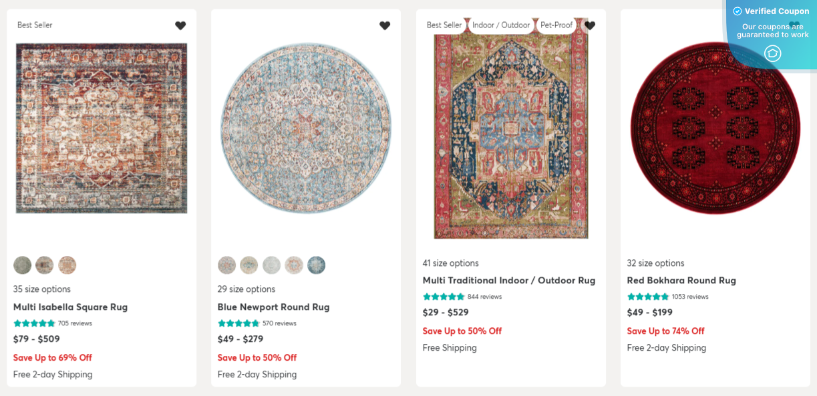Open the 705 reviews for Isabella rug
817x396 pixels.
(76, 323)
